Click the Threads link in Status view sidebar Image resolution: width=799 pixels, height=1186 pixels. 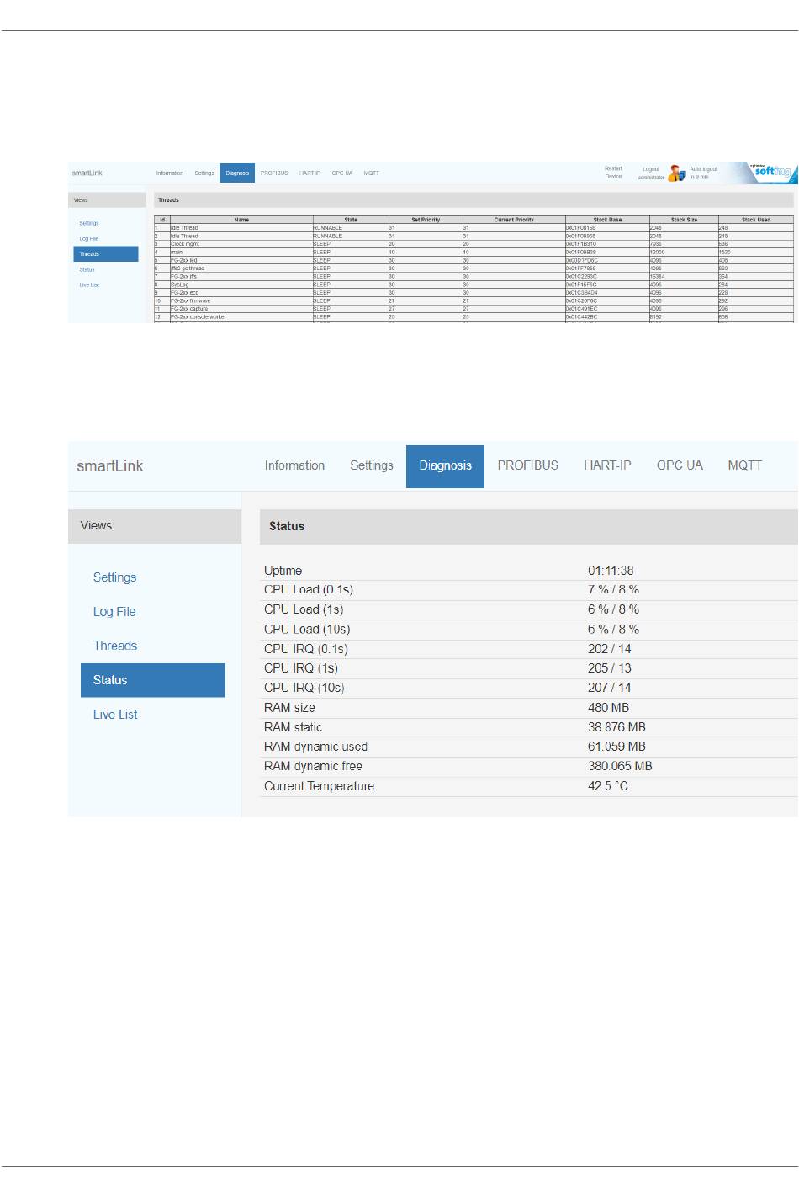tap(115, 646)
